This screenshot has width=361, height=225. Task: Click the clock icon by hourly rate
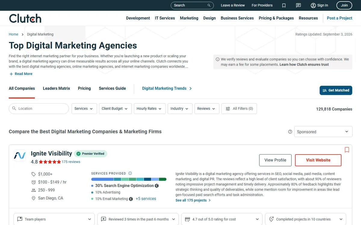point(34,182)
